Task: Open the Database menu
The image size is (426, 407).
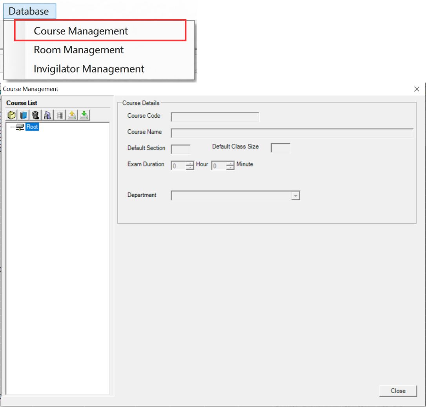Action: tap(29, 11)
